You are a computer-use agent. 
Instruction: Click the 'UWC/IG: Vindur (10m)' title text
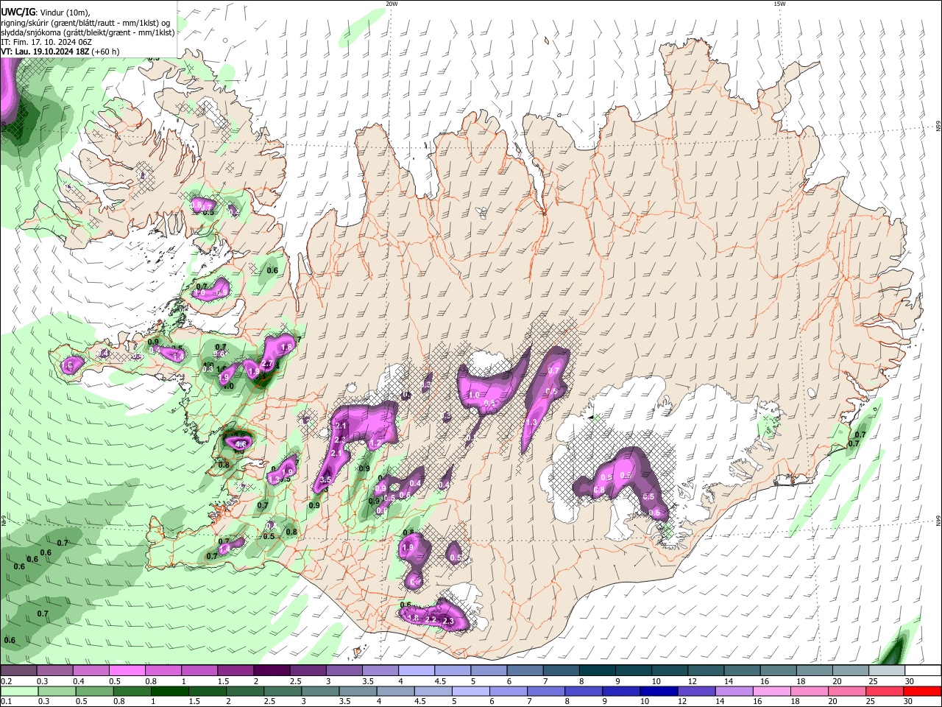click(x=45, y=12)
